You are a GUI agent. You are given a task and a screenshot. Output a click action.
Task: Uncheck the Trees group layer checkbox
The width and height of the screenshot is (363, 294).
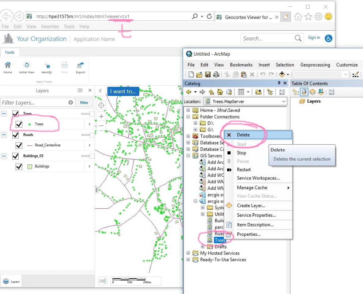[16, 114]
